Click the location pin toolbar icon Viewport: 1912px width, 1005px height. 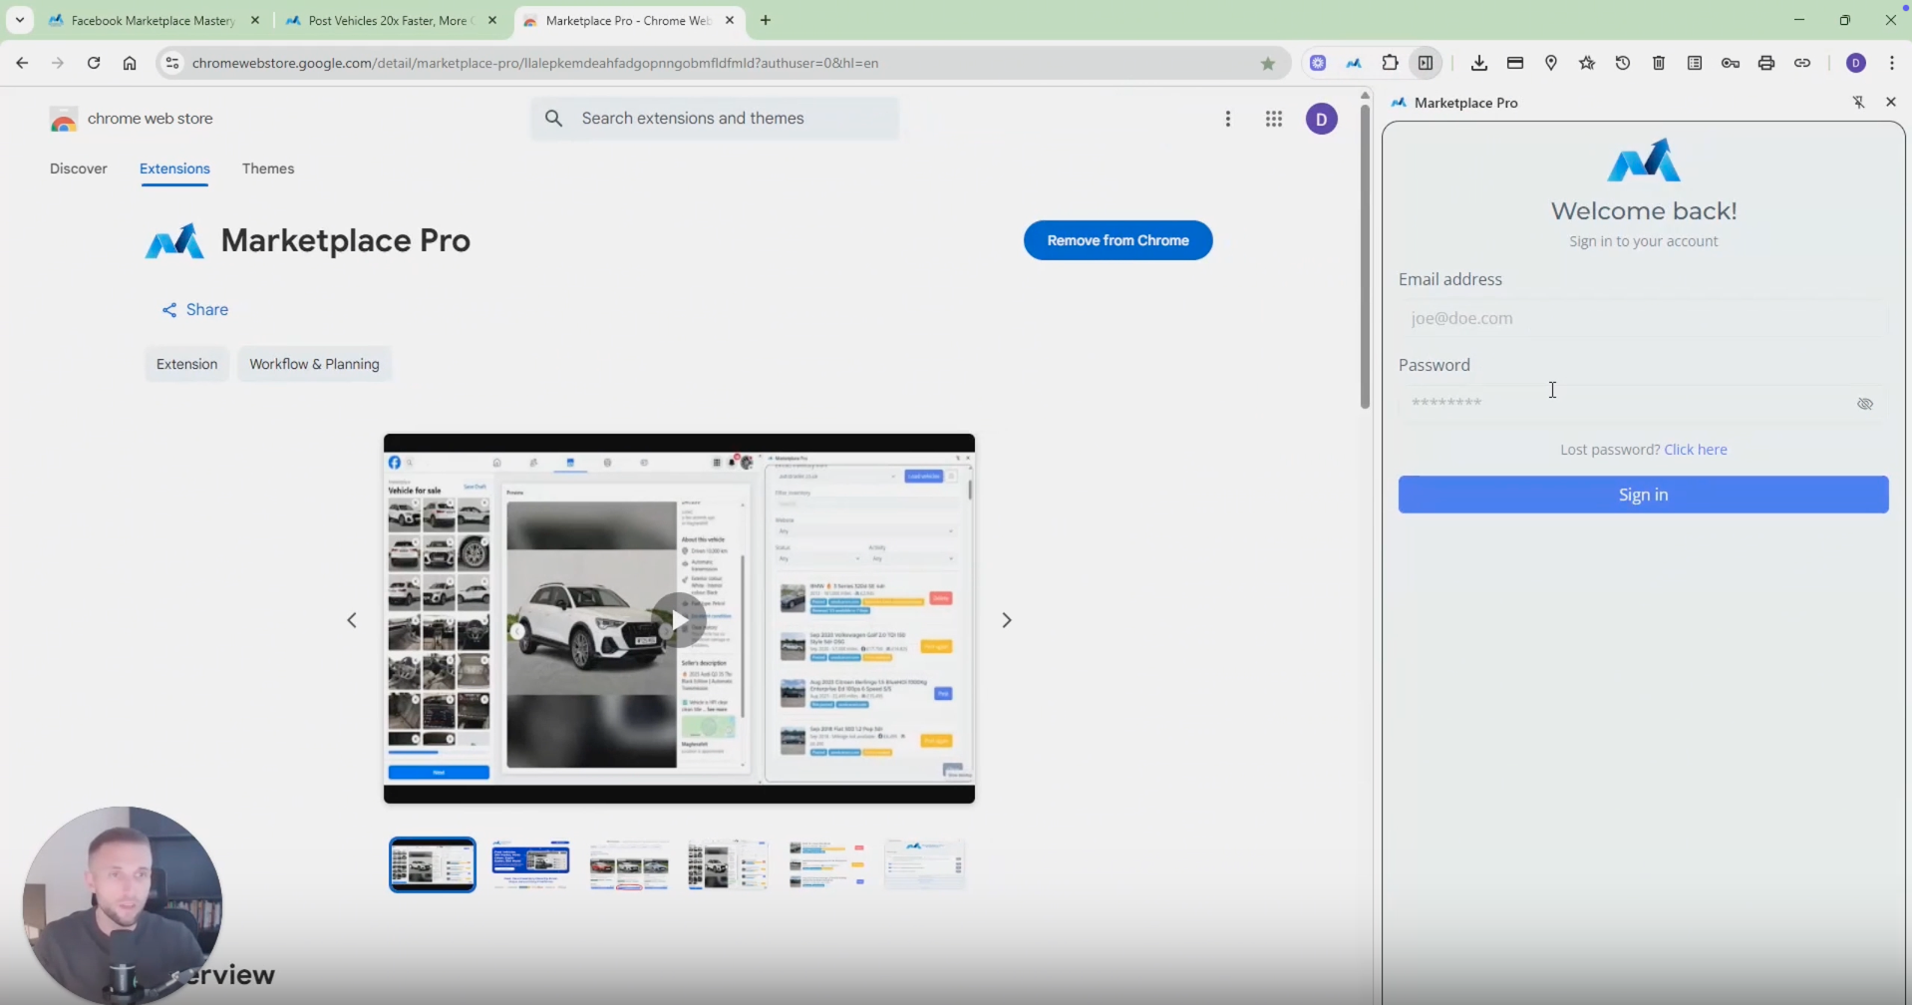[x=1551, y=63]
